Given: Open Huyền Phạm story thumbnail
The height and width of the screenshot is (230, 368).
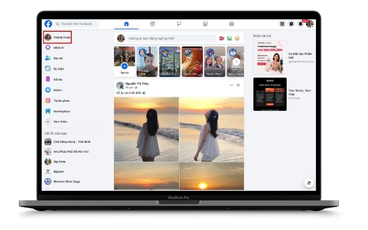Looking at the screenshot, I should pos(215,62).
